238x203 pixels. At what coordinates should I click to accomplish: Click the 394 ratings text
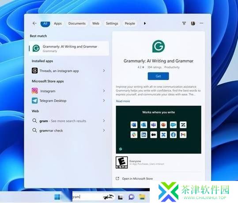155,67
